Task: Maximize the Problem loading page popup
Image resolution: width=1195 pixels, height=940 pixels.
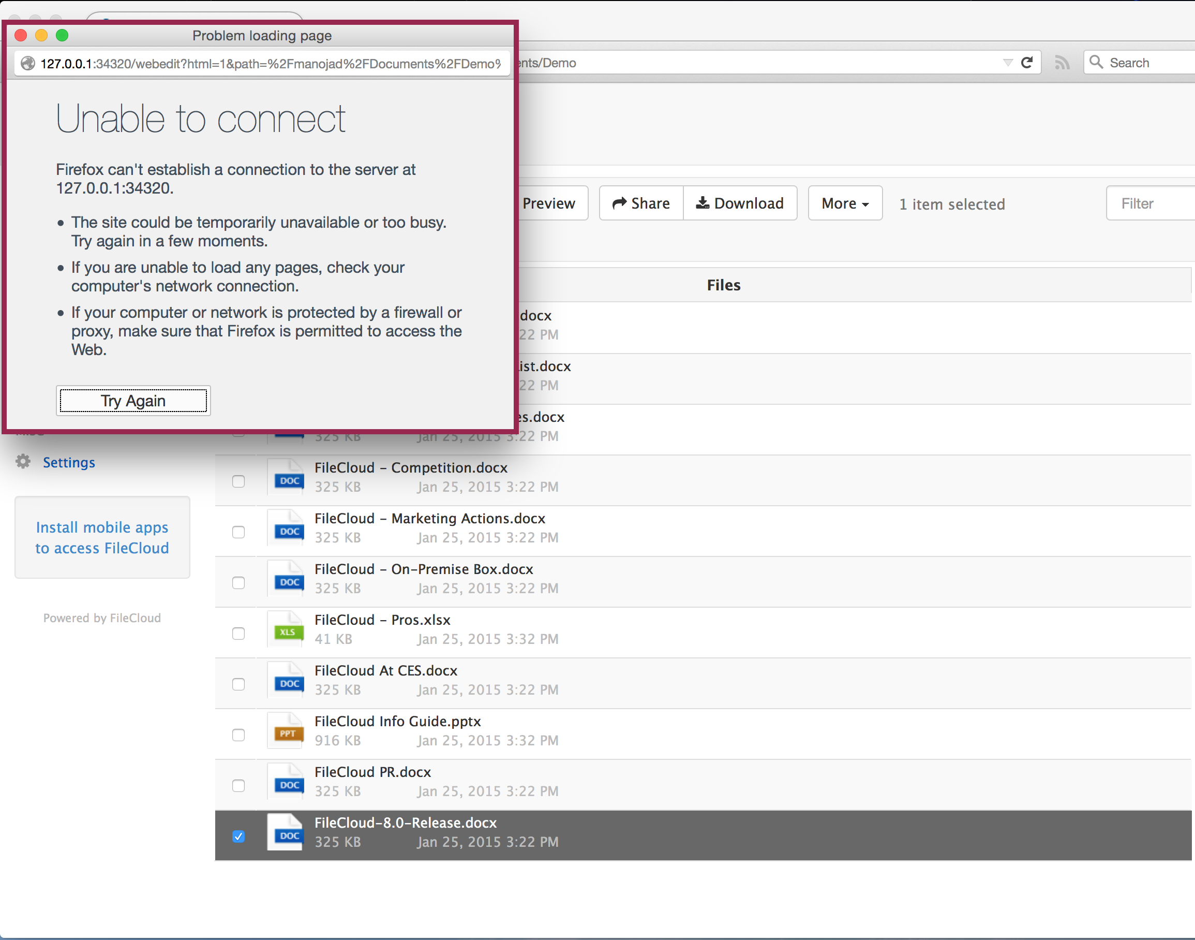Action: [x=62, y=35]
